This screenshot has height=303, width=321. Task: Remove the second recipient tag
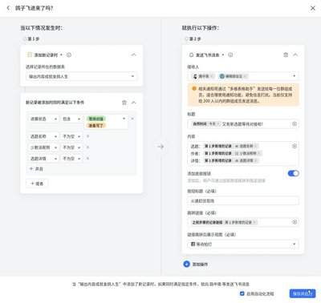(x=246, y=76)
